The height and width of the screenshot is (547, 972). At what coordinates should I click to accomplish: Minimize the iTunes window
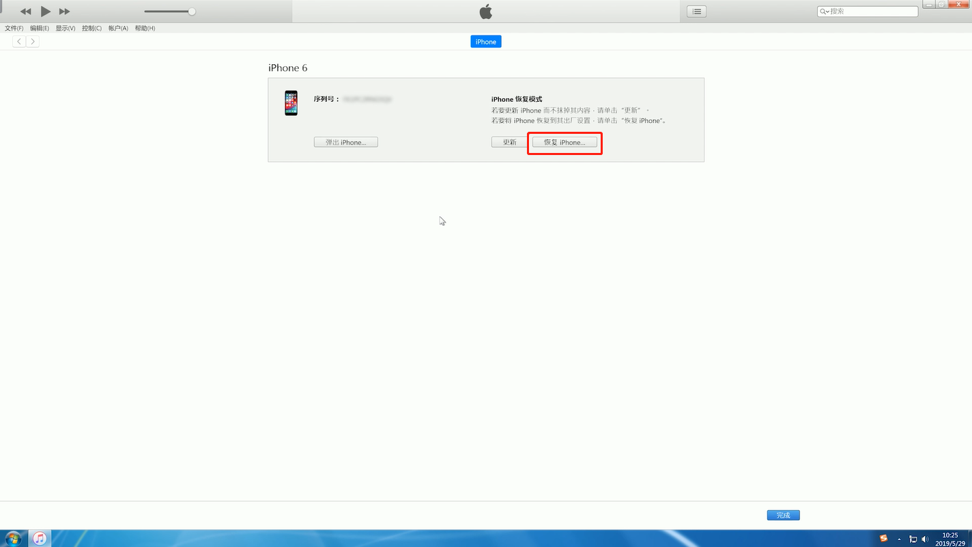click(x=929, y=4)
